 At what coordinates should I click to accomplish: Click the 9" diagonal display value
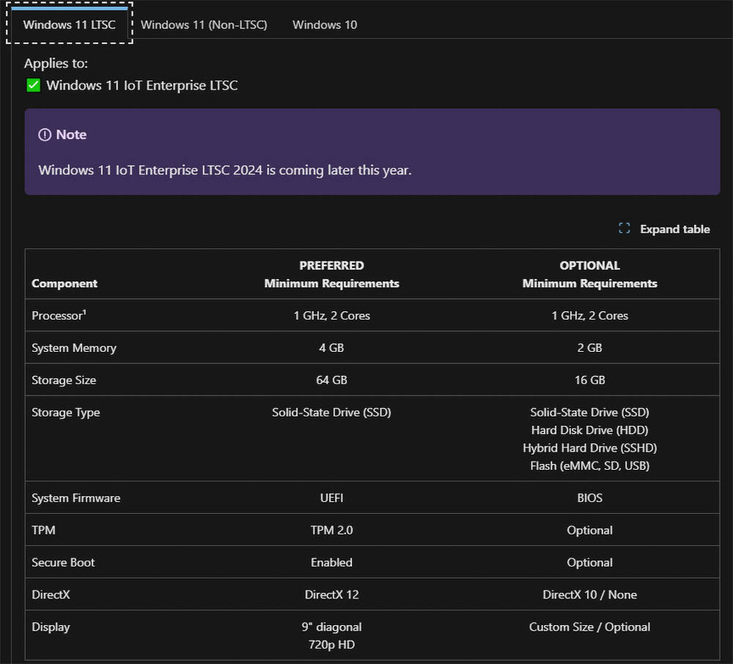331,627
